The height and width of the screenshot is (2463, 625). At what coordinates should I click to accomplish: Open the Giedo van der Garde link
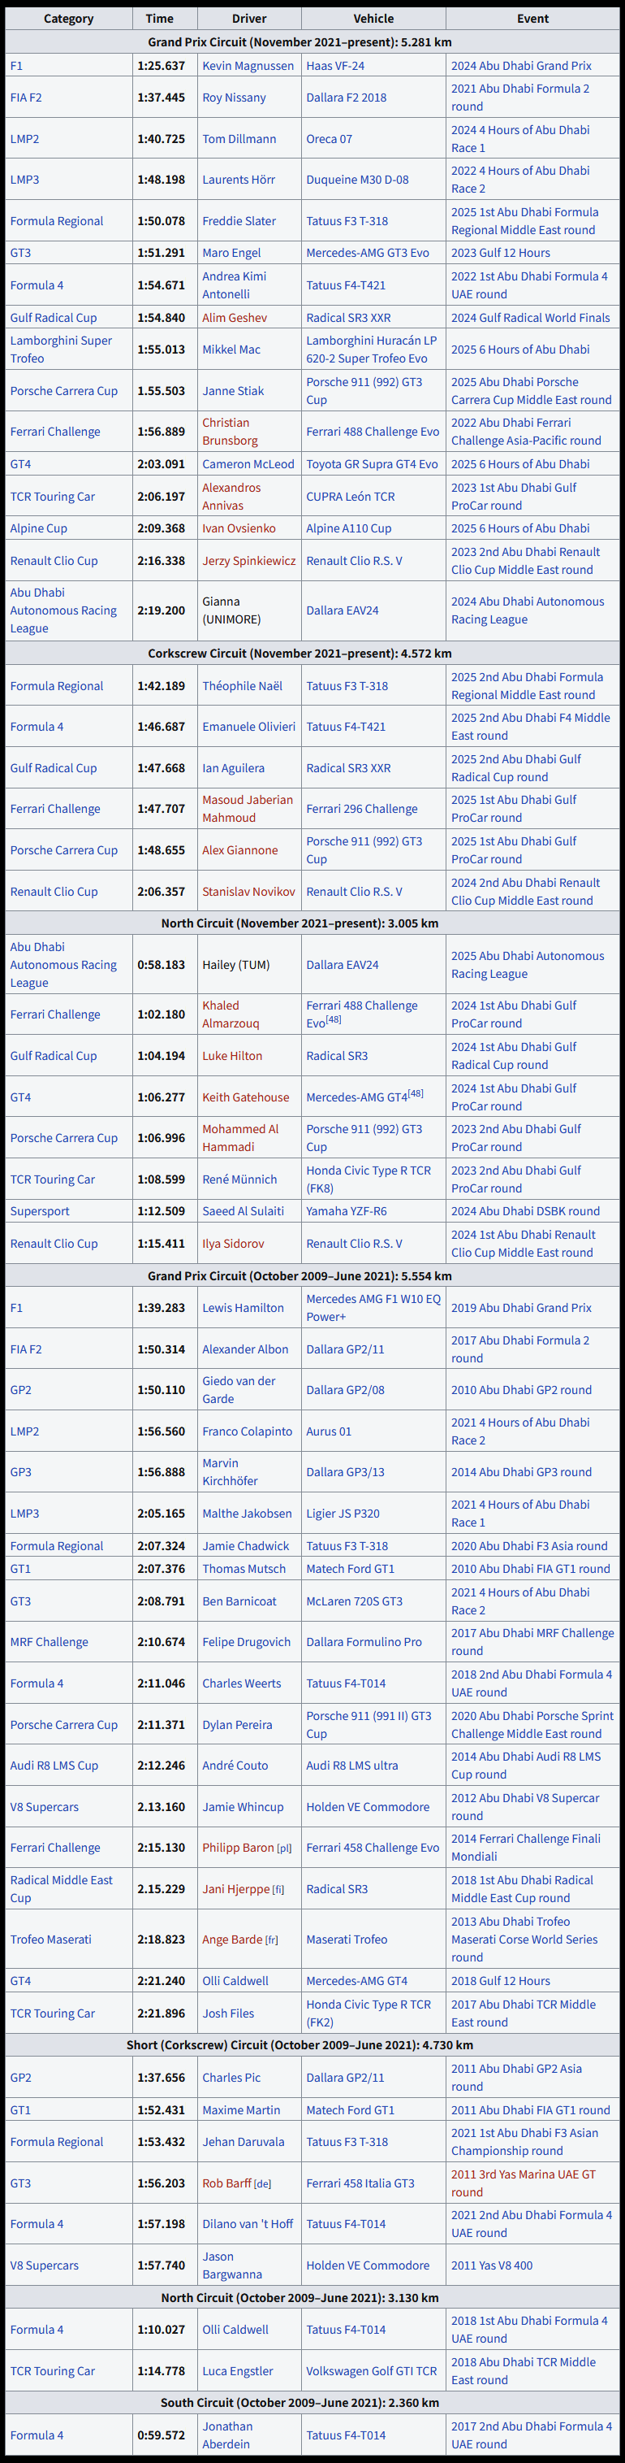click(239, 1390)
